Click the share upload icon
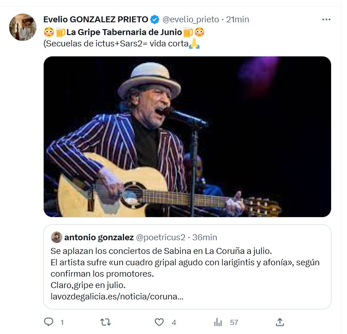The height and width of the screenshot is (334, 347). pyautogui.click(x=280, y=322)
